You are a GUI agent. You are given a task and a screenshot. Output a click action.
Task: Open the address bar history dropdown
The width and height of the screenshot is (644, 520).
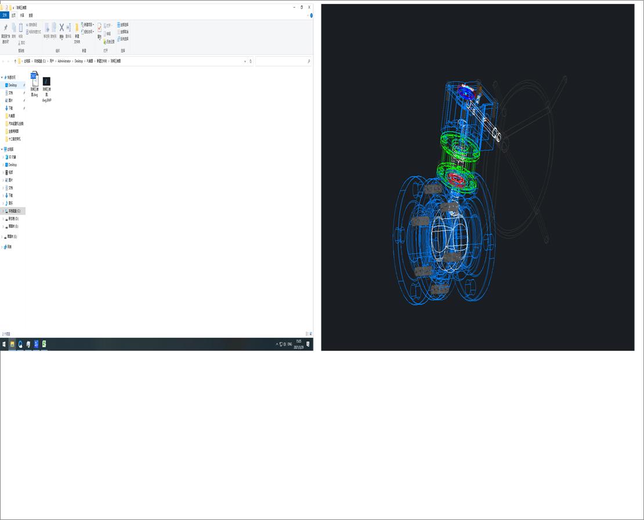coord(245,61)
